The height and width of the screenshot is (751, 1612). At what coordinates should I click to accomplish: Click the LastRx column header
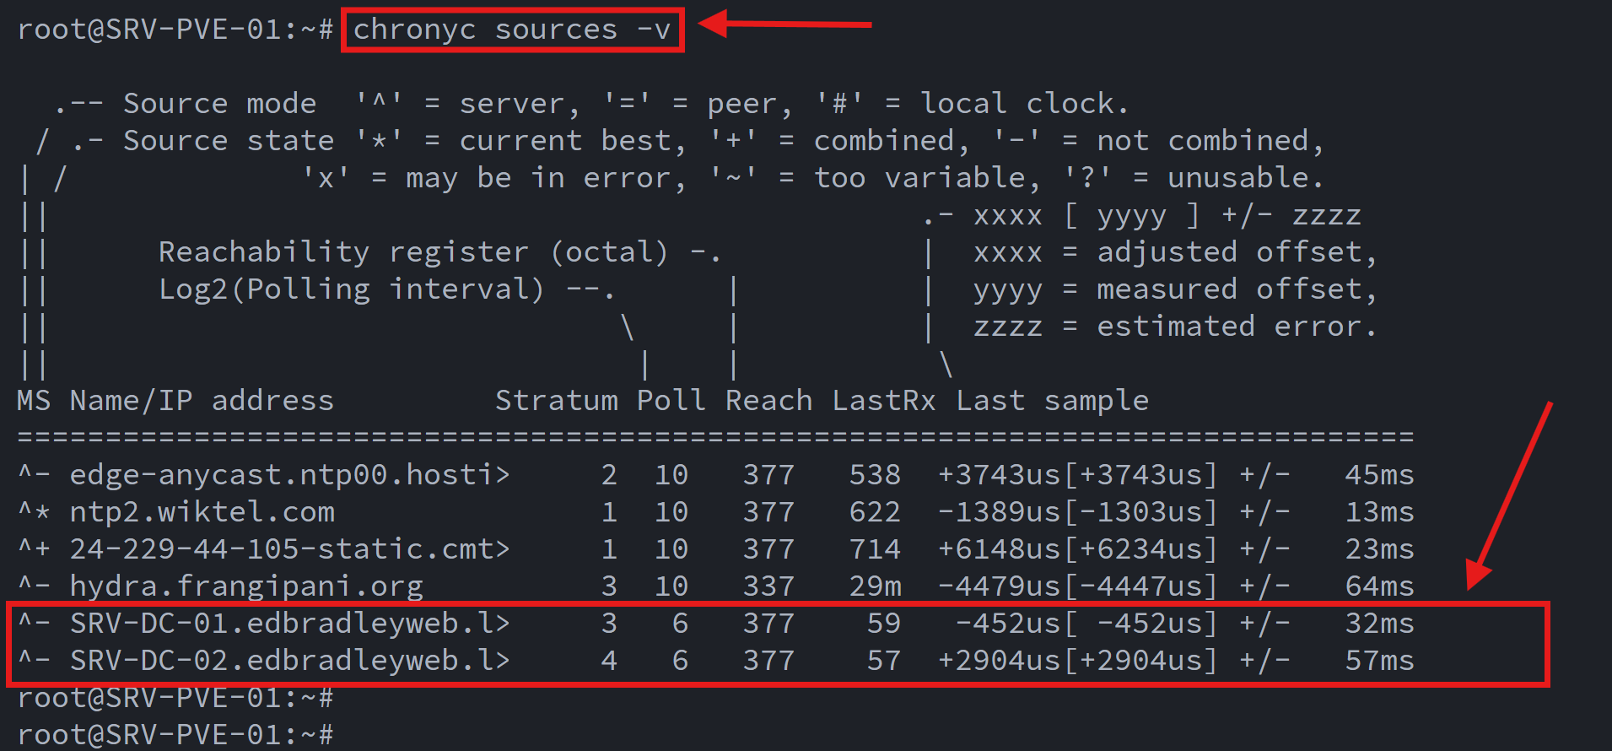click(x=883, y=401)
